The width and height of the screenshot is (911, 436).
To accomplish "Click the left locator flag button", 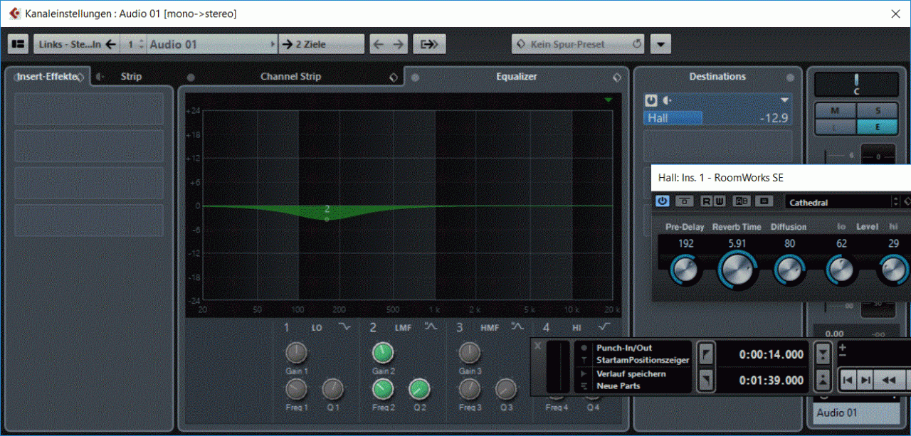I will (705, 353).
